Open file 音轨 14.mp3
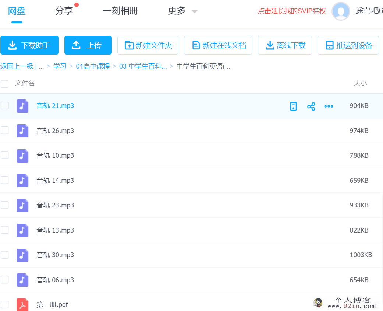This screenshot has width=383, height=311. (x=55, y=180)
